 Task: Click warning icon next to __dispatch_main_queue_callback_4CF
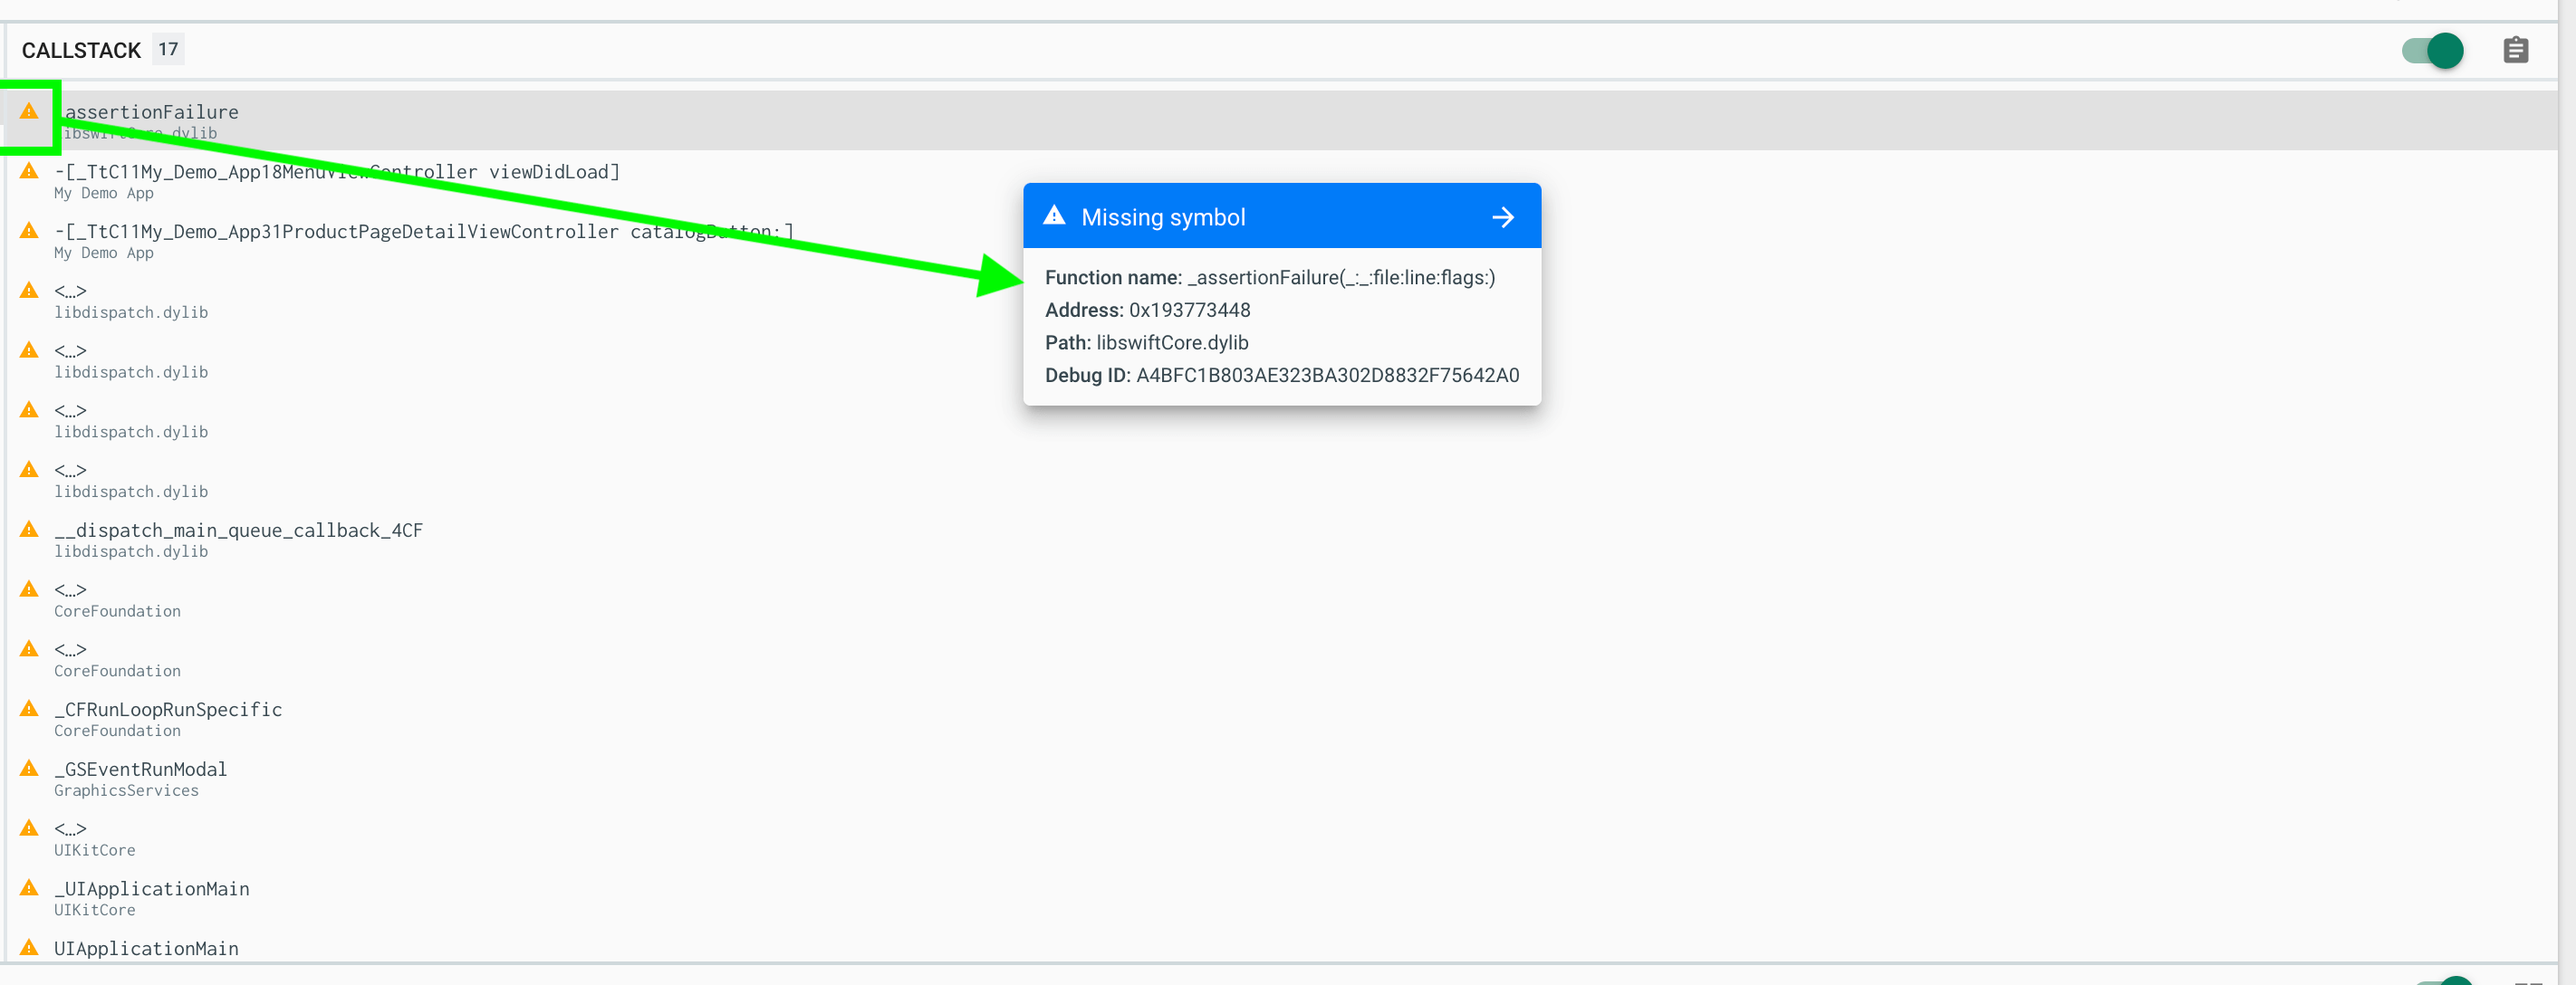pos(29,529)
